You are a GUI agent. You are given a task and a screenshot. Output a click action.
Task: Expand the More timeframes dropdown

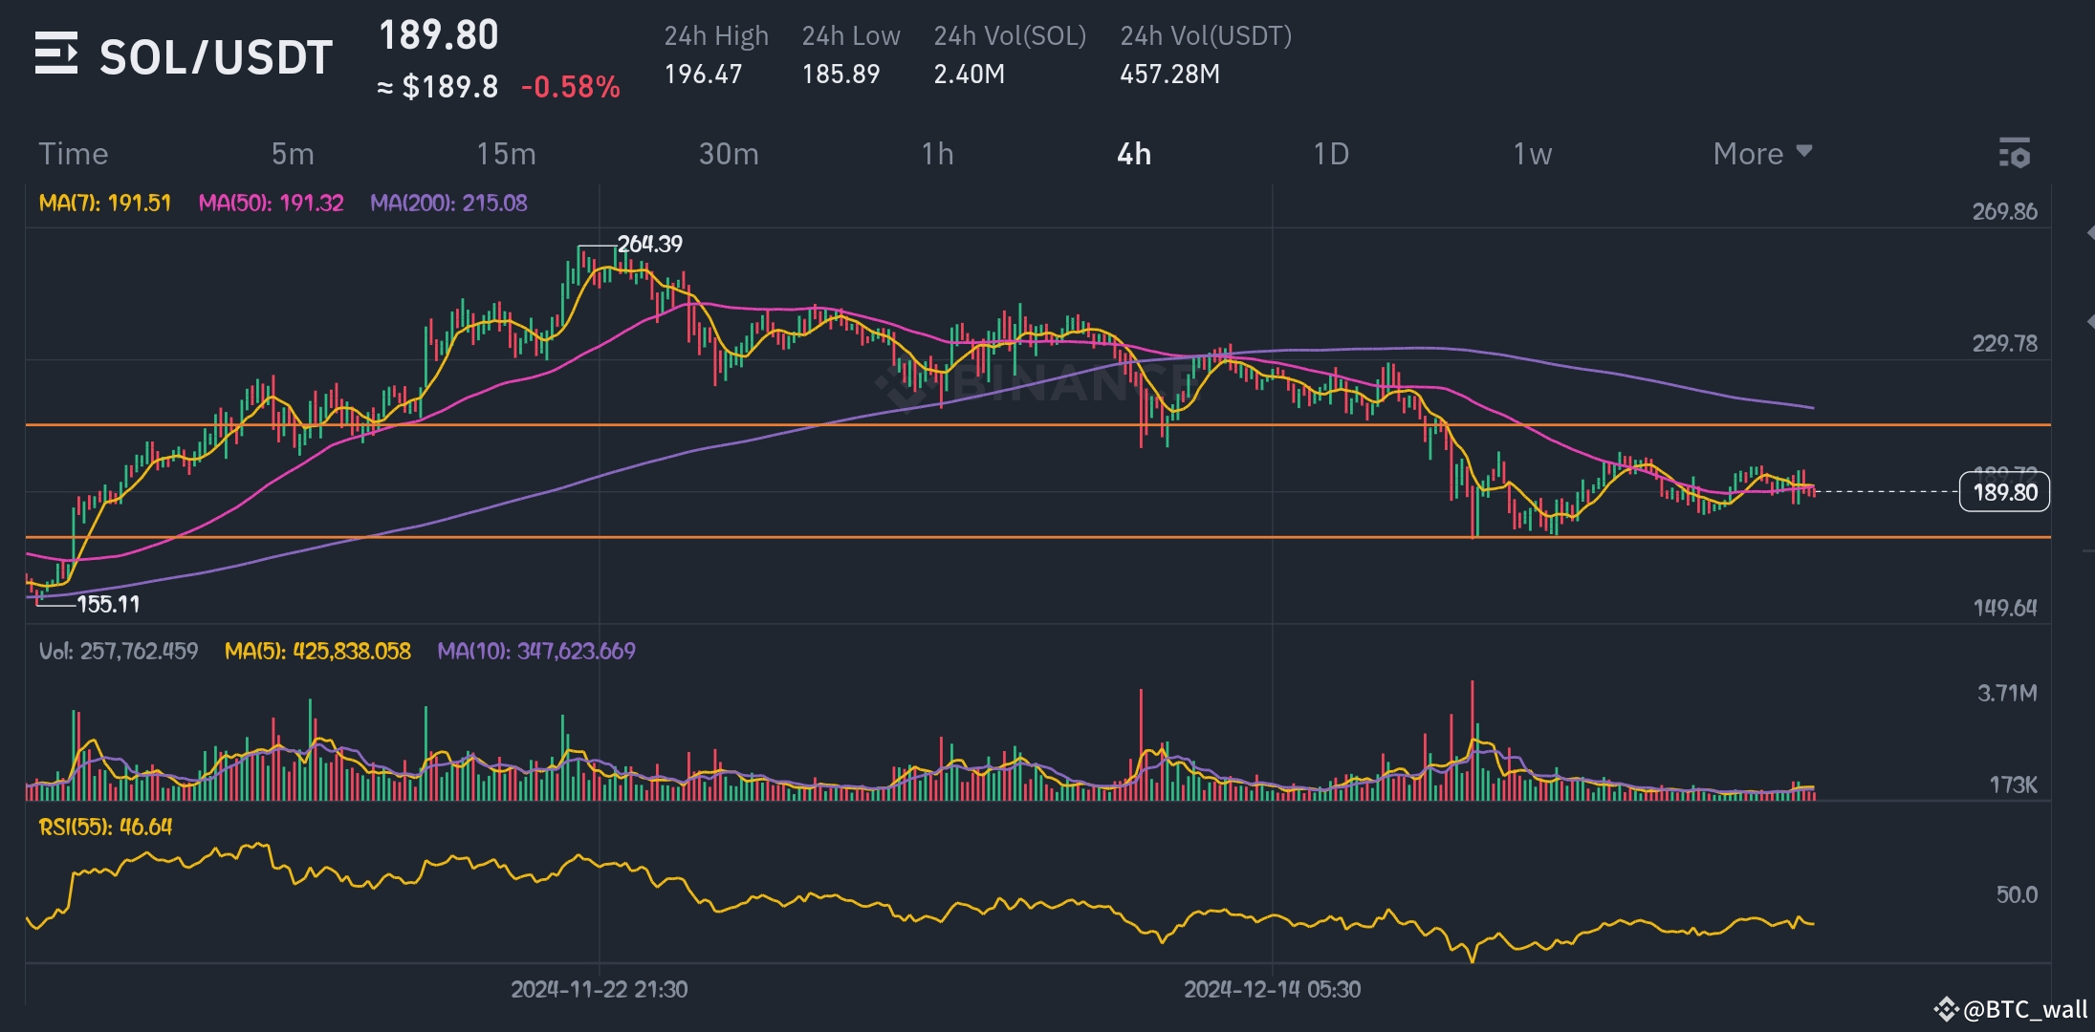point(1761,153)
